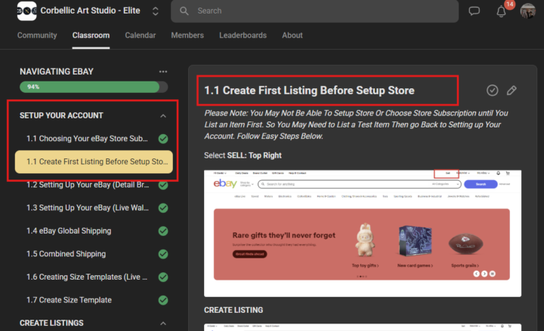This screenshot has width=544, height=331.
Task: Collapse the Setup Your Account section
Action: click(163, 116)
